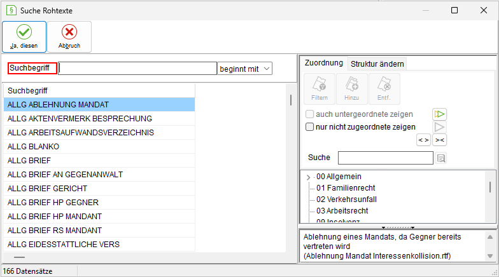Click the 166 Datensätze status bar entry
499x277 pixels.
(x=28, y=271)
